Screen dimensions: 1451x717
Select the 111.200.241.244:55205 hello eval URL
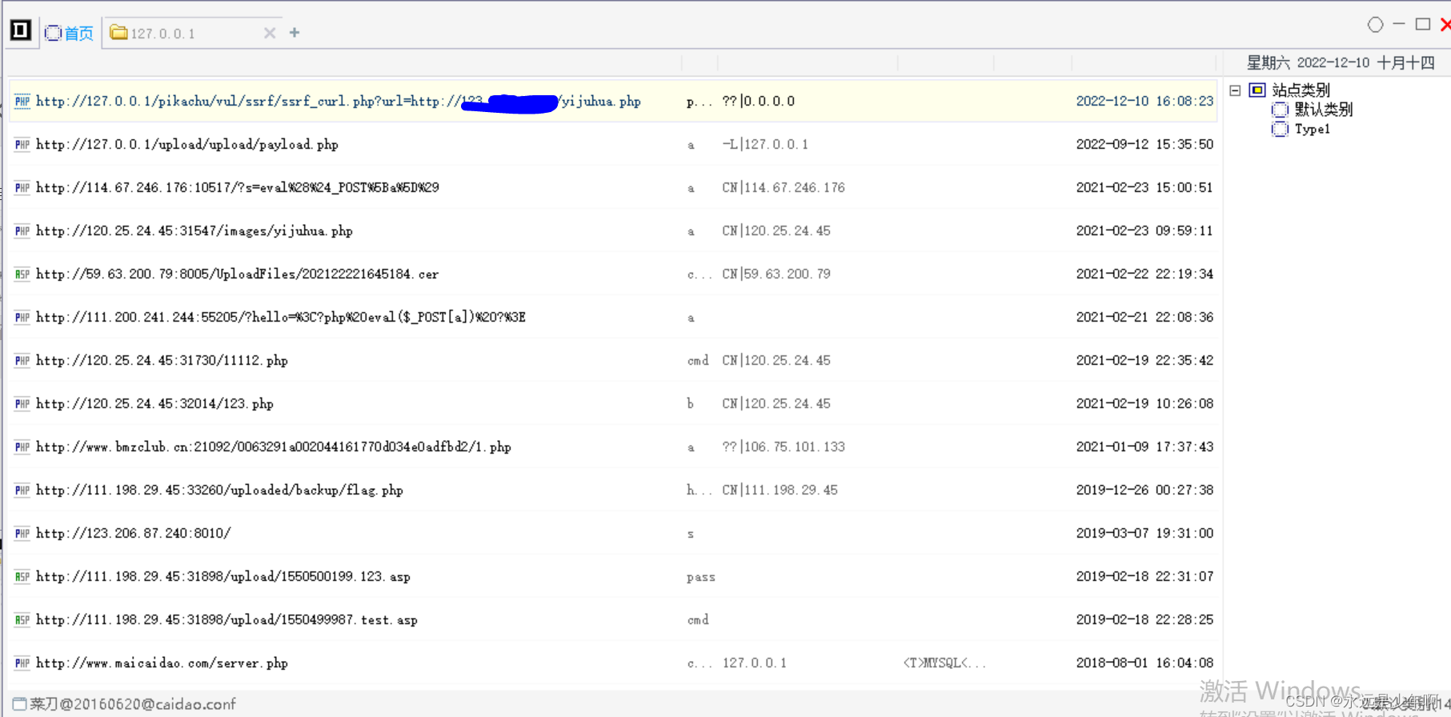(281, 317)
